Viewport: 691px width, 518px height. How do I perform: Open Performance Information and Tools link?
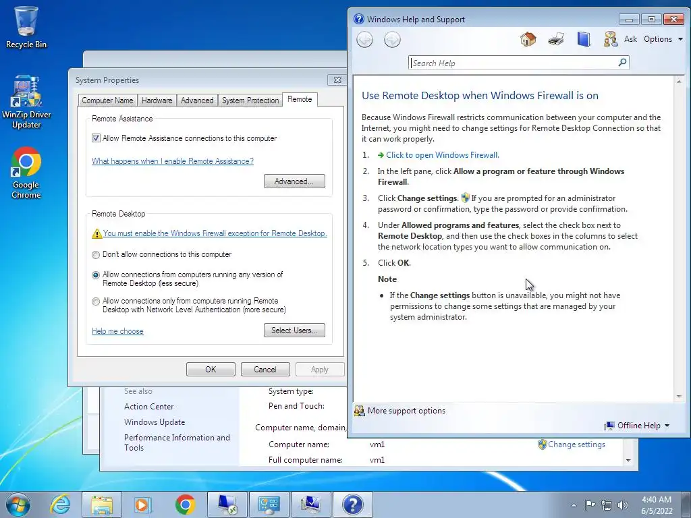177,442
